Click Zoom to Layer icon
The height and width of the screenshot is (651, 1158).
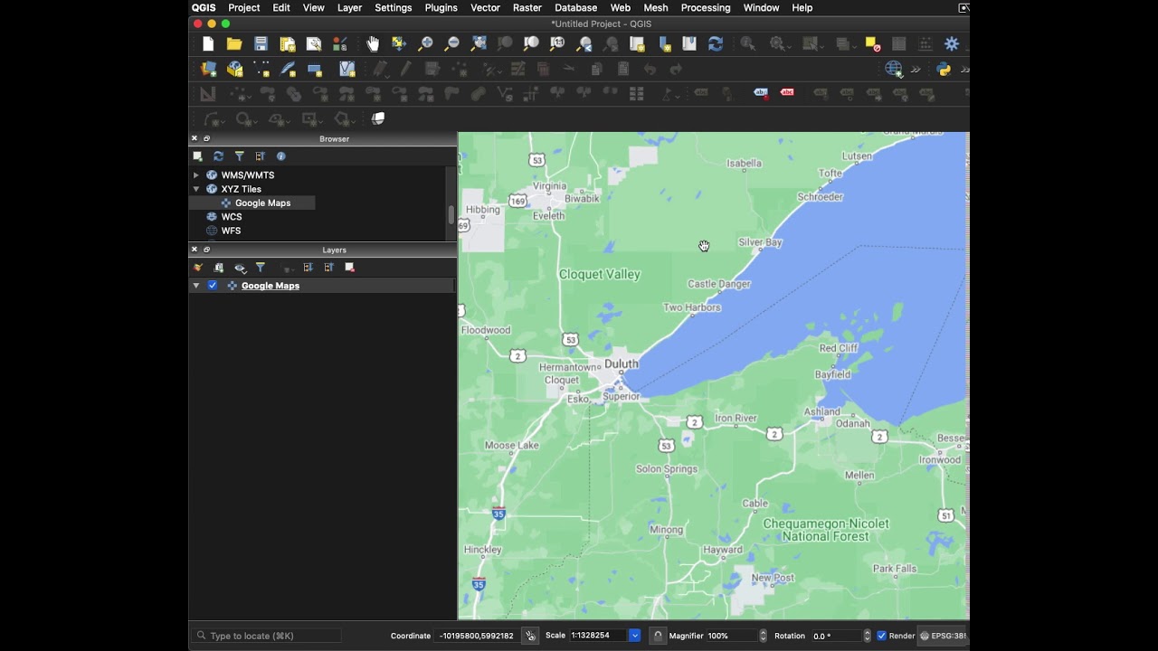click(x=531, y=43)
